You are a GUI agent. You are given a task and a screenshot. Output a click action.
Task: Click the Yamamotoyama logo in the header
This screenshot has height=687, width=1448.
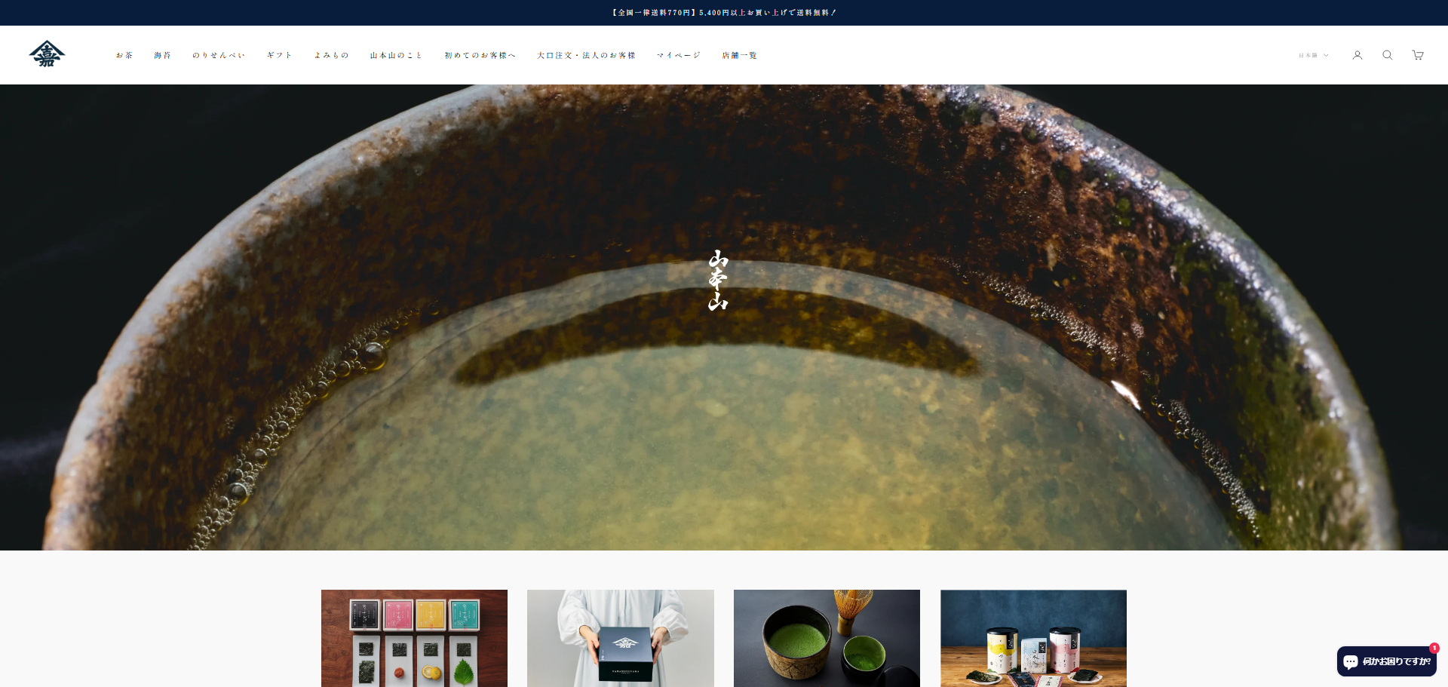point(47,54)
